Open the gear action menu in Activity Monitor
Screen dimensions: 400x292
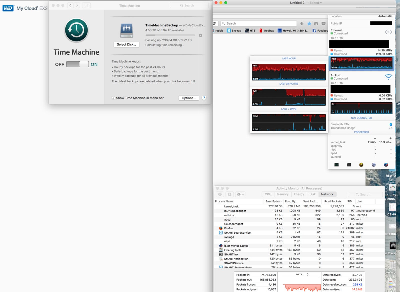(x=239, y=194)
